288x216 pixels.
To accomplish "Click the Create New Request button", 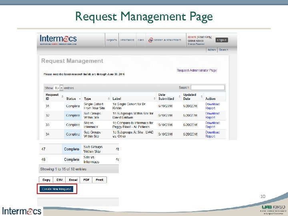I will 56,189.
